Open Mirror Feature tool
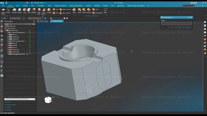The image size is (207, 116). coord(65,13)
